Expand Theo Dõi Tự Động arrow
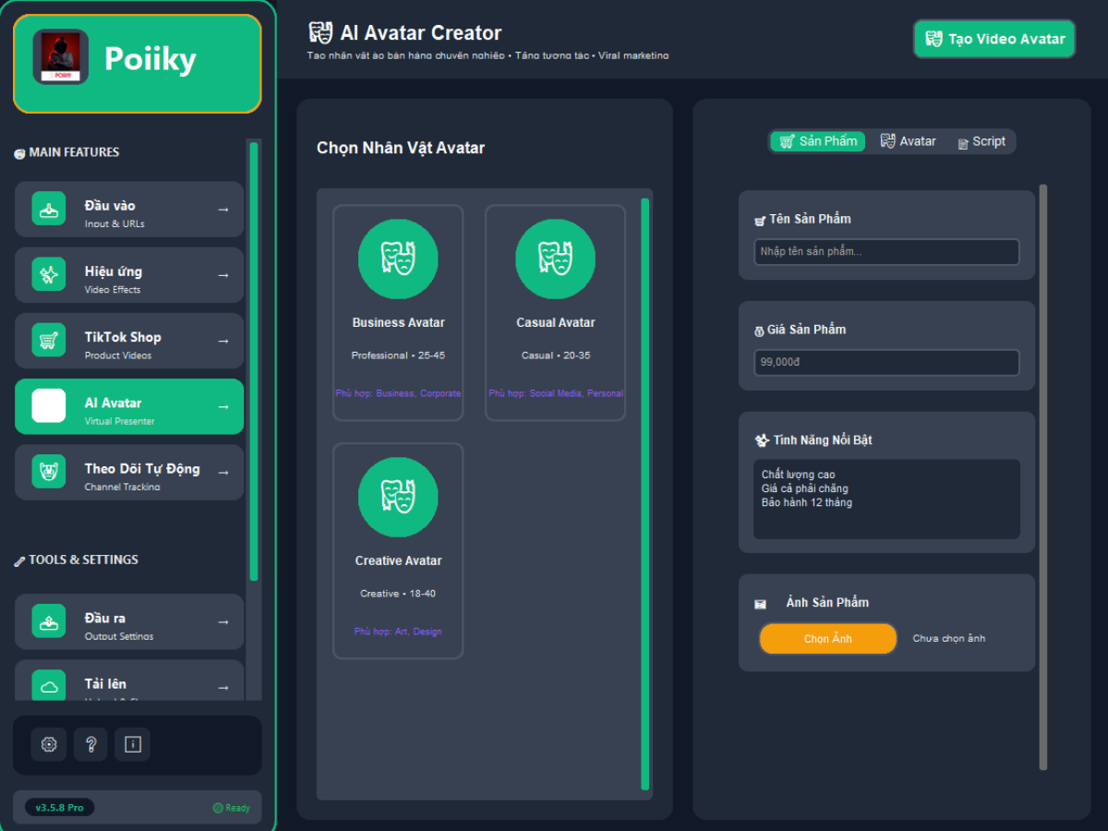Screen dimensions: 1108x831 [223, 473]
